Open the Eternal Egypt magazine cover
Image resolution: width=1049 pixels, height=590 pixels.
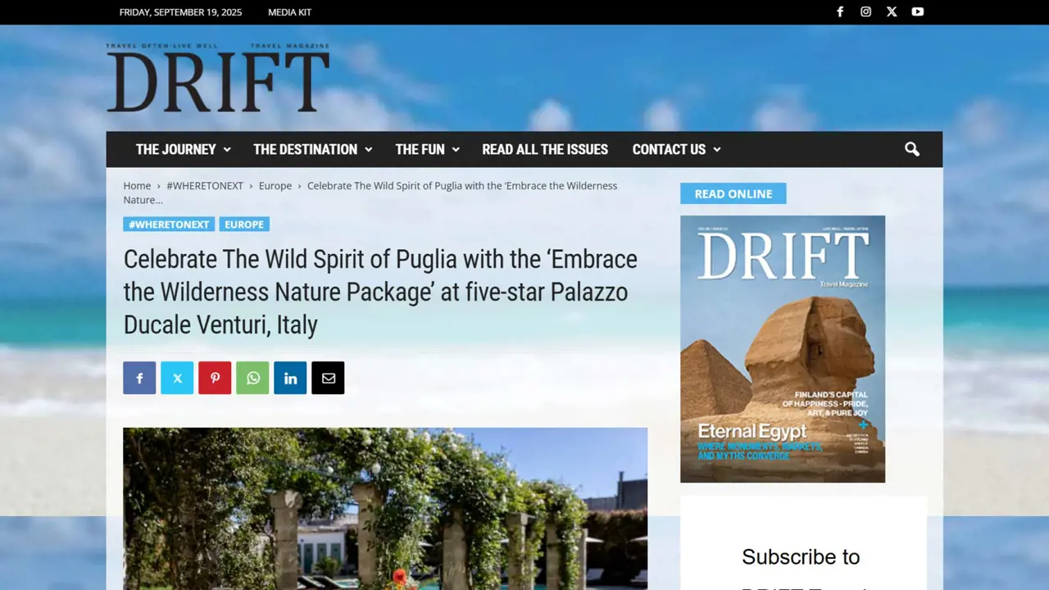(783, 348)
